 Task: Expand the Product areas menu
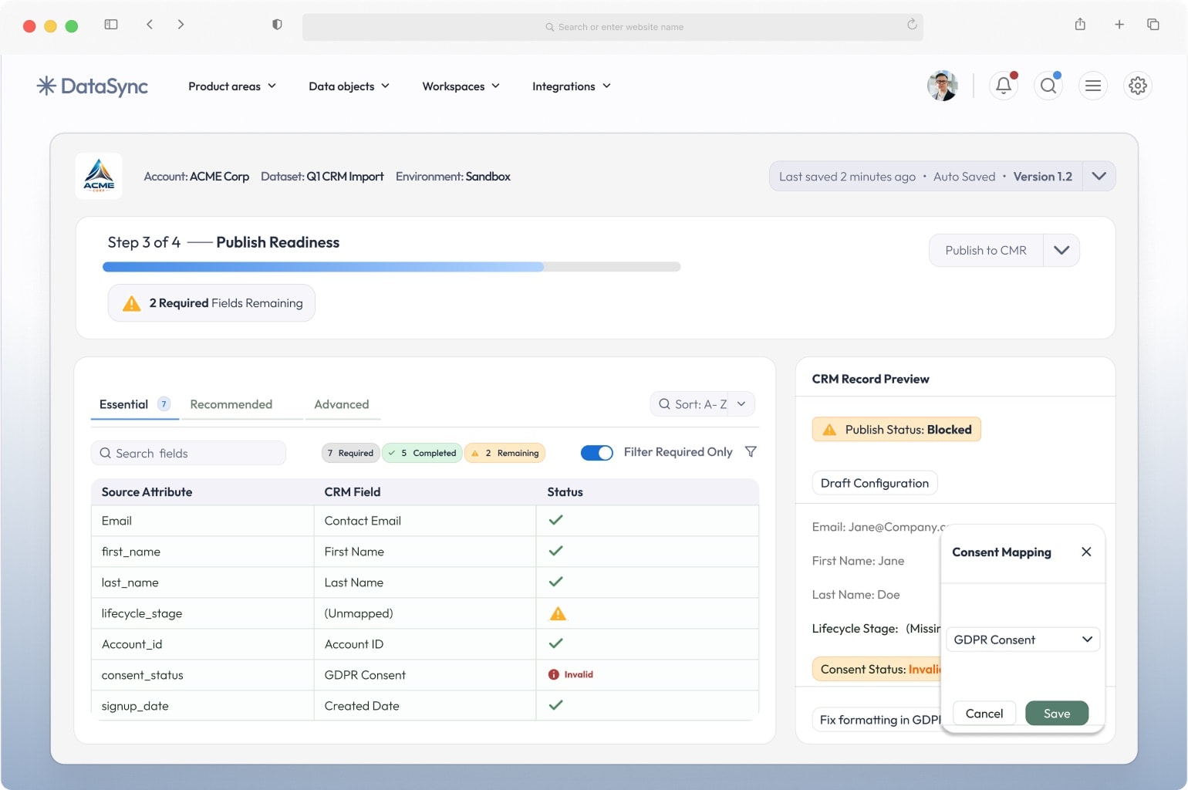tap(232, 86)
